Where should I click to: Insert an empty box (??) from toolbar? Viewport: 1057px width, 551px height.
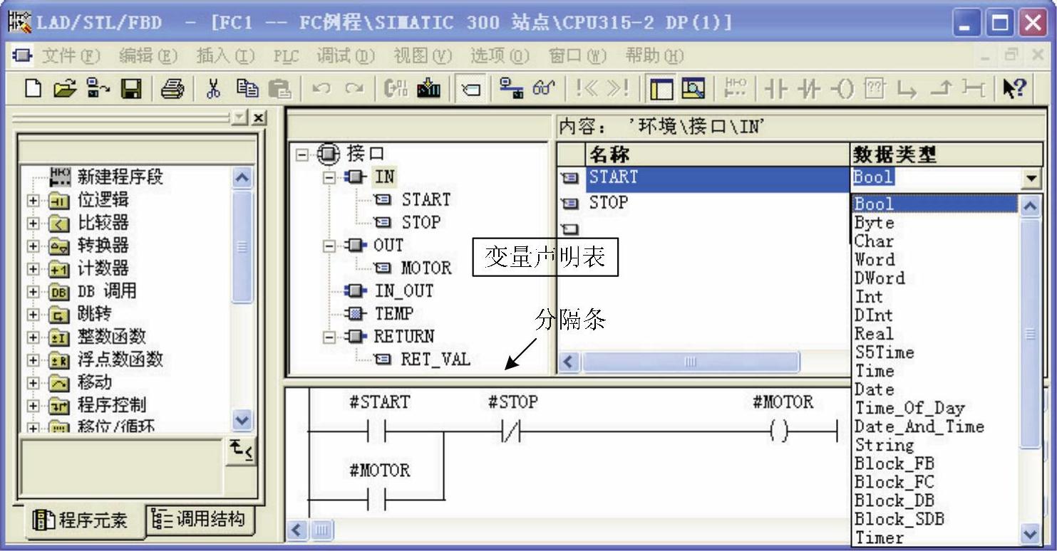click(874, 88)
